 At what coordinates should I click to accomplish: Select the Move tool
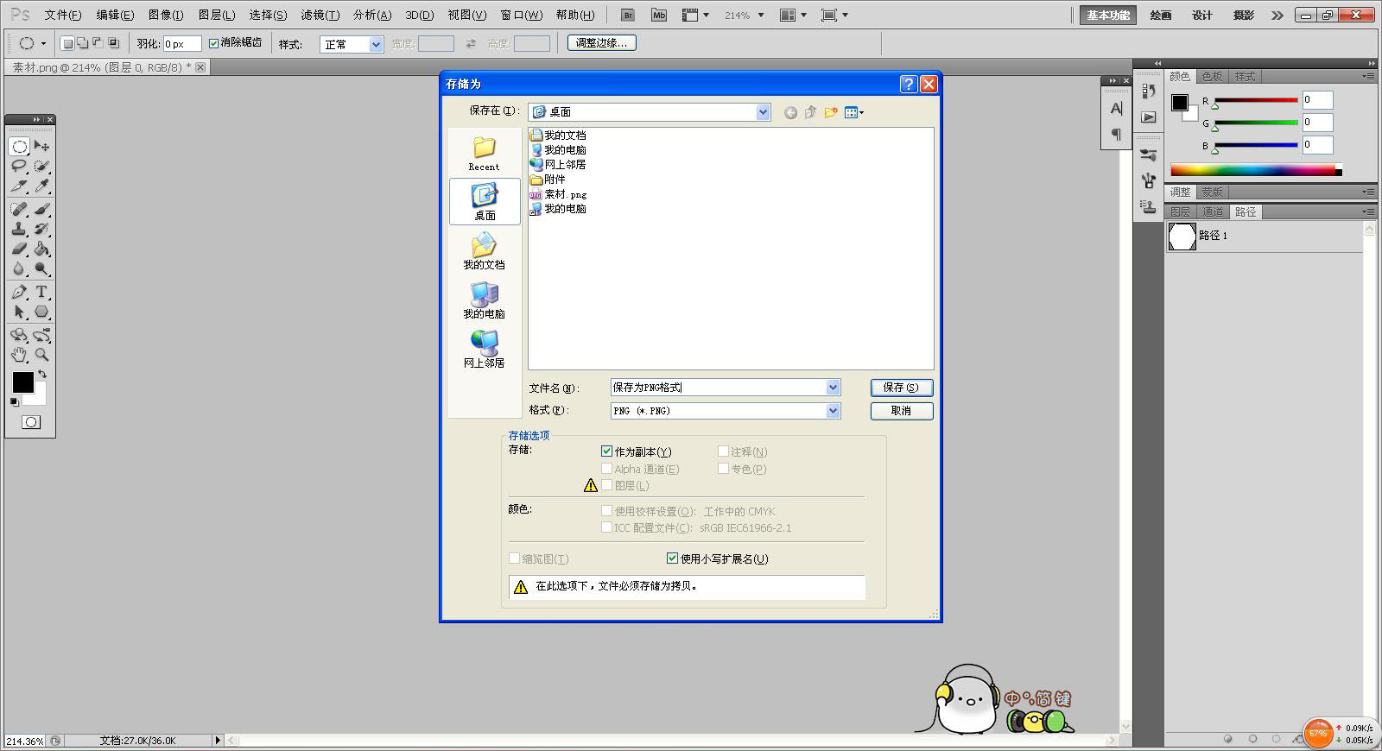click(x=41, y=146)
